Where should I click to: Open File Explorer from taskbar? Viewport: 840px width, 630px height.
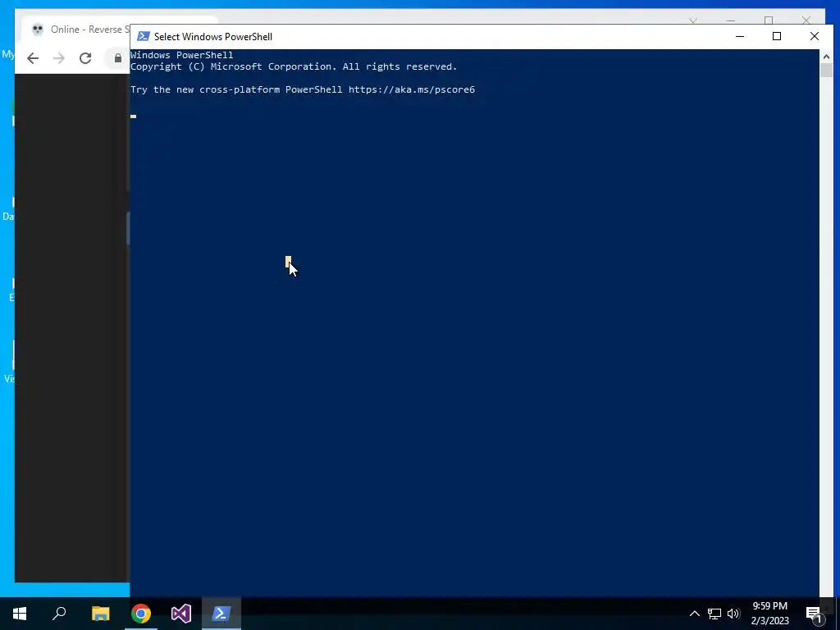(x=100, y=614)
